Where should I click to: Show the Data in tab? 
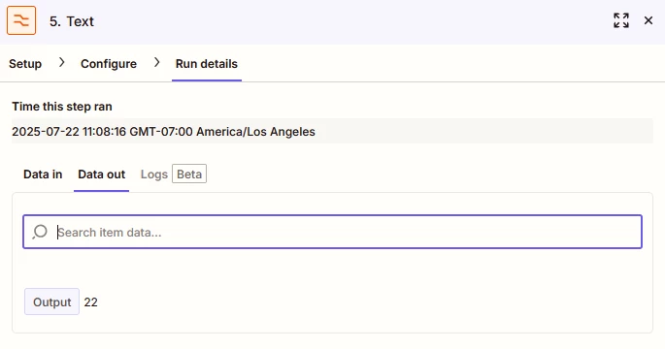click(43, 174)
